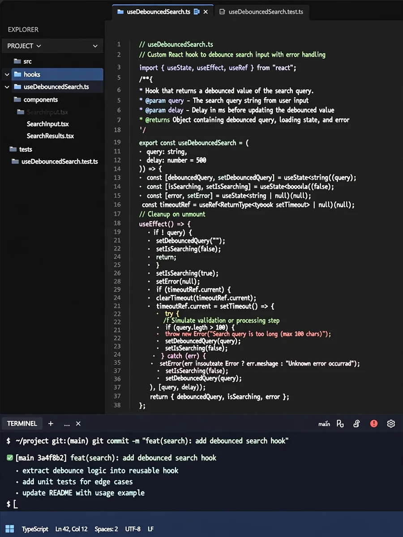Image resolution: width=403 pixels, height=537 pixels.
Task: Click the "clearTimeout(timeoutRef.current);" line
Action: pos(206,298)
